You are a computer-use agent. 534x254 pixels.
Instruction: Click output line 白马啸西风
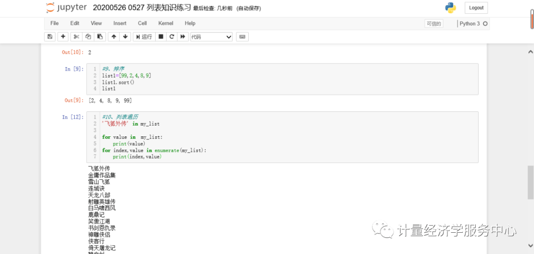(102, 208)
